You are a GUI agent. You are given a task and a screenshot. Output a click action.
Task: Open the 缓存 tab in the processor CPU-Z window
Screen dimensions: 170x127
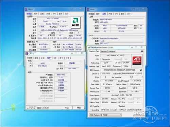click(x=36, y=14)
